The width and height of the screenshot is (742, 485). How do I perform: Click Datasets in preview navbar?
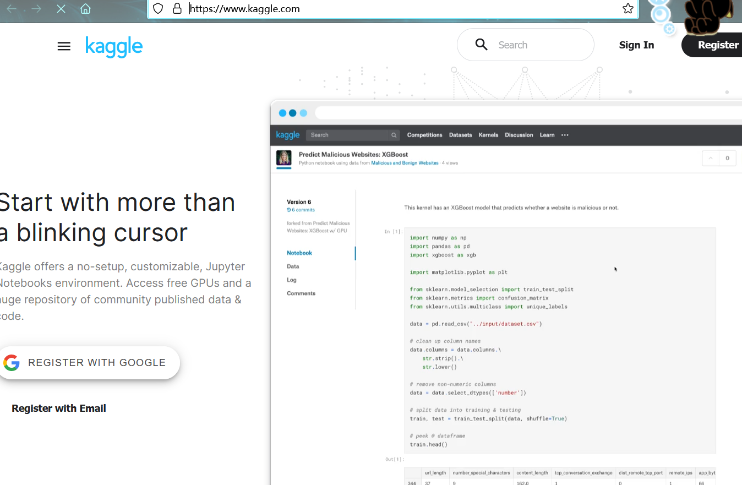pyautogui.click(x=460, y=135)
